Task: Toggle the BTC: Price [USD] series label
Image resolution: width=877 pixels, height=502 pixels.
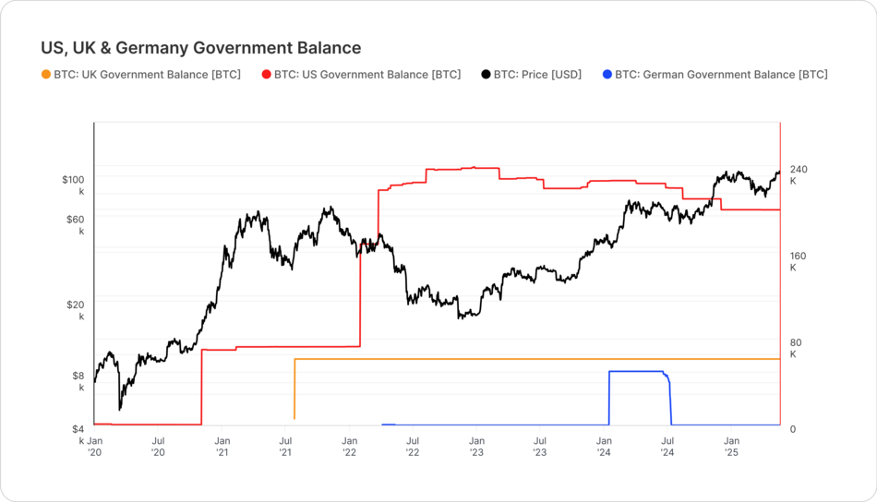Action: [x=537, y=75]
